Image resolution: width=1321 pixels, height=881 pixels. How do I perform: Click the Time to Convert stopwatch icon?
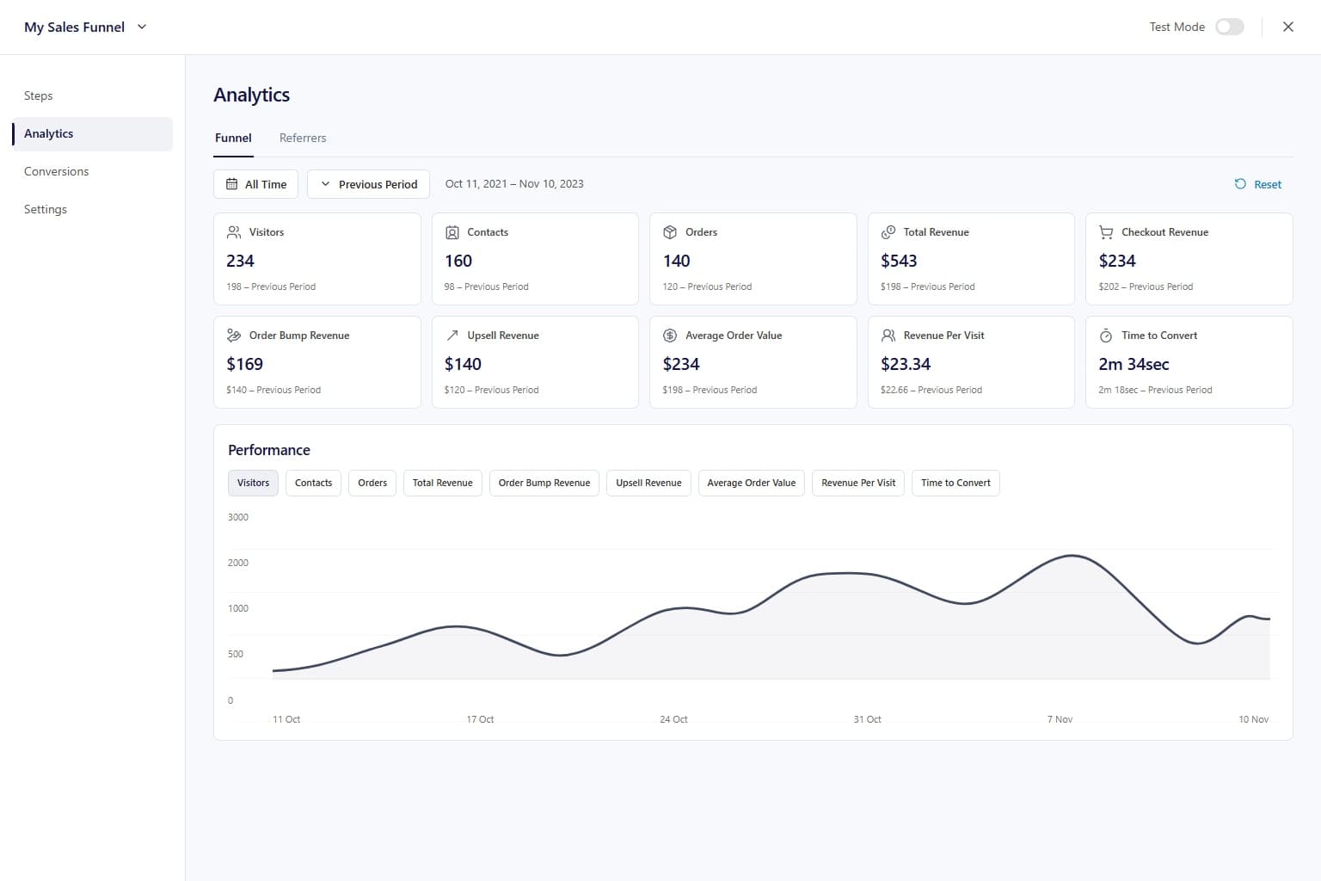tap(1106, 336)
